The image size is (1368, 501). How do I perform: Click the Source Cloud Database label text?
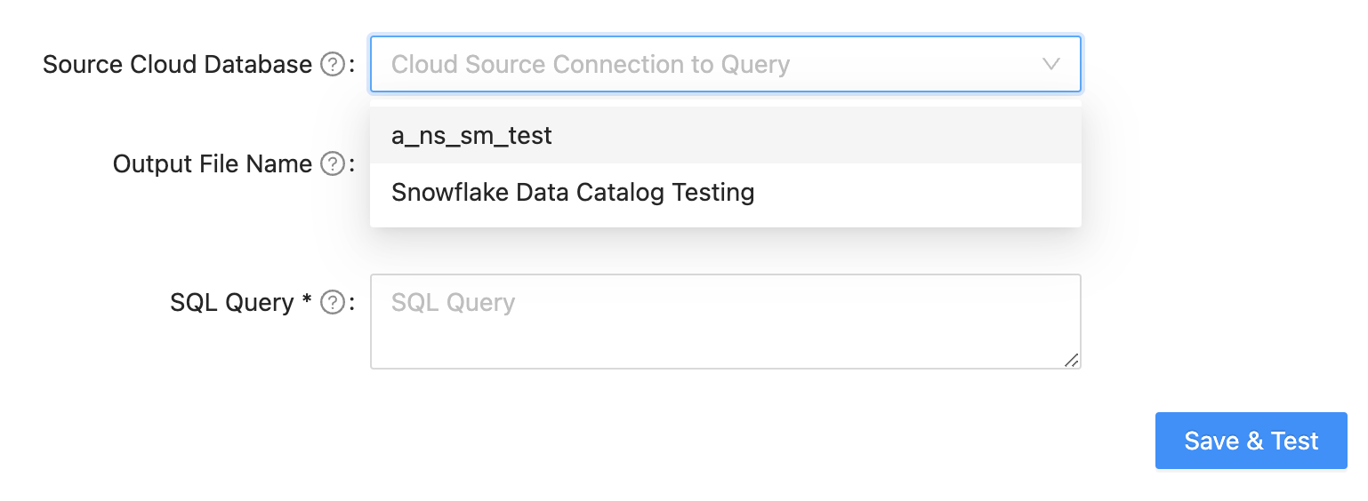click(177, 65)
